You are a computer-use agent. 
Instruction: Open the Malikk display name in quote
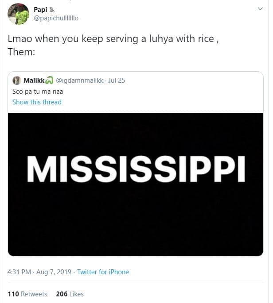pyautogui.click(x=33, y=81)
